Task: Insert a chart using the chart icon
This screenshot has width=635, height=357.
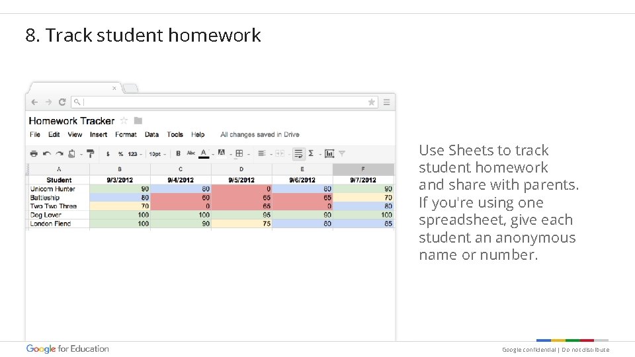Action: (329, 153)
